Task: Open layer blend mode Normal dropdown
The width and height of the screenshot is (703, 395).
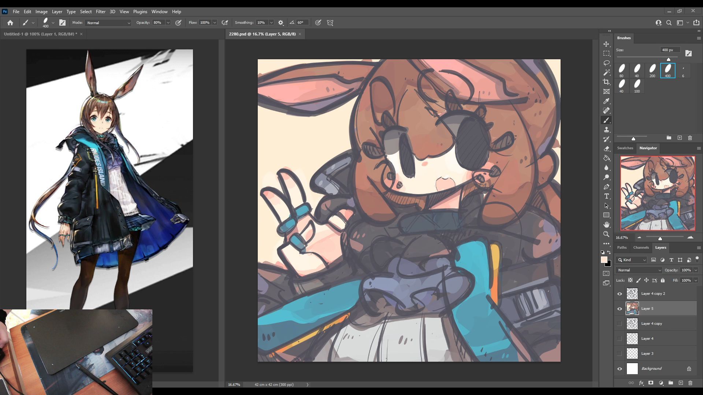Action: [x=639, y=270]
